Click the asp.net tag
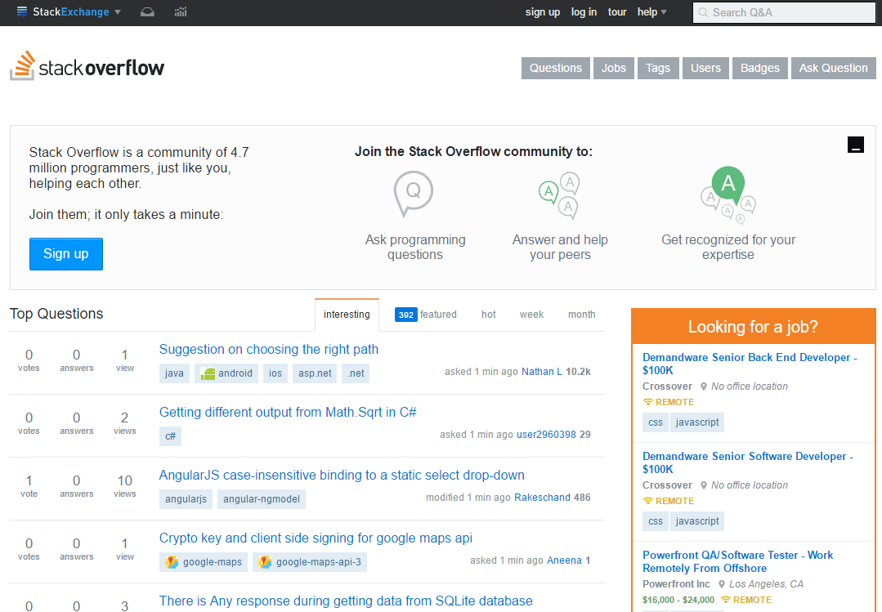Screen dimensions: 882x612 pos(315,373)
